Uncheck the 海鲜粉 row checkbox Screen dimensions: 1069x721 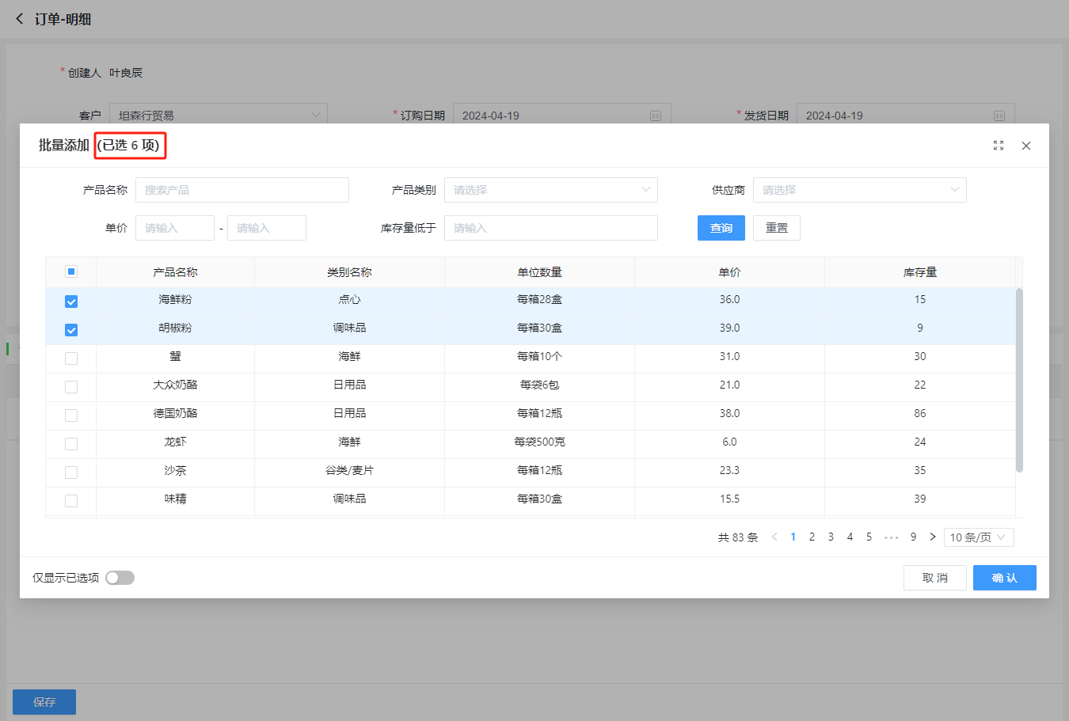pos(71,302)
